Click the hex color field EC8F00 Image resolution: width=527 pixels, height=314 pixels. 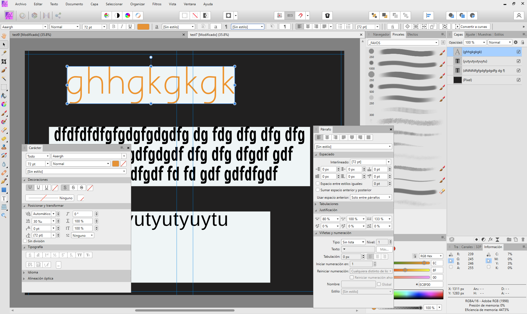coord(431,284)
